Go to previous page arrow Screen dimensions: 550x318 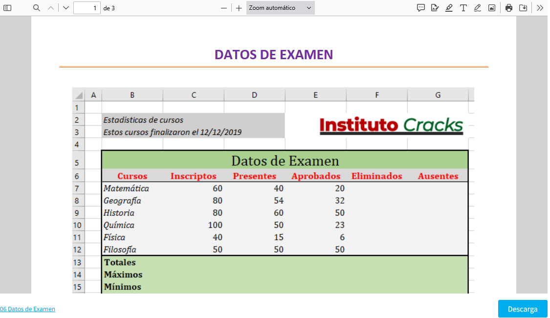coord(51,8)
